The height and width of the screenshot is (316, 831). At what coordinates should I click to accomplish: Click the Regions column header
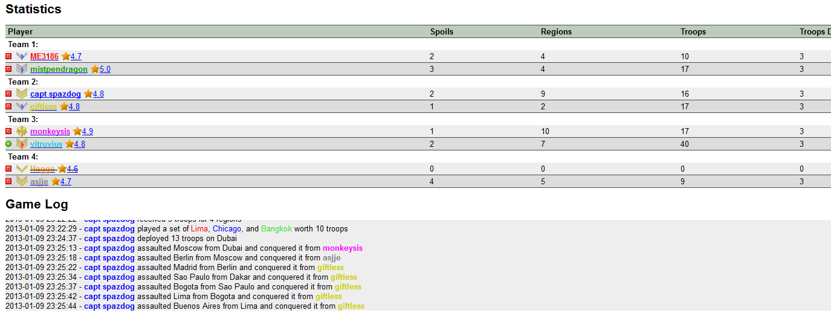556,31
